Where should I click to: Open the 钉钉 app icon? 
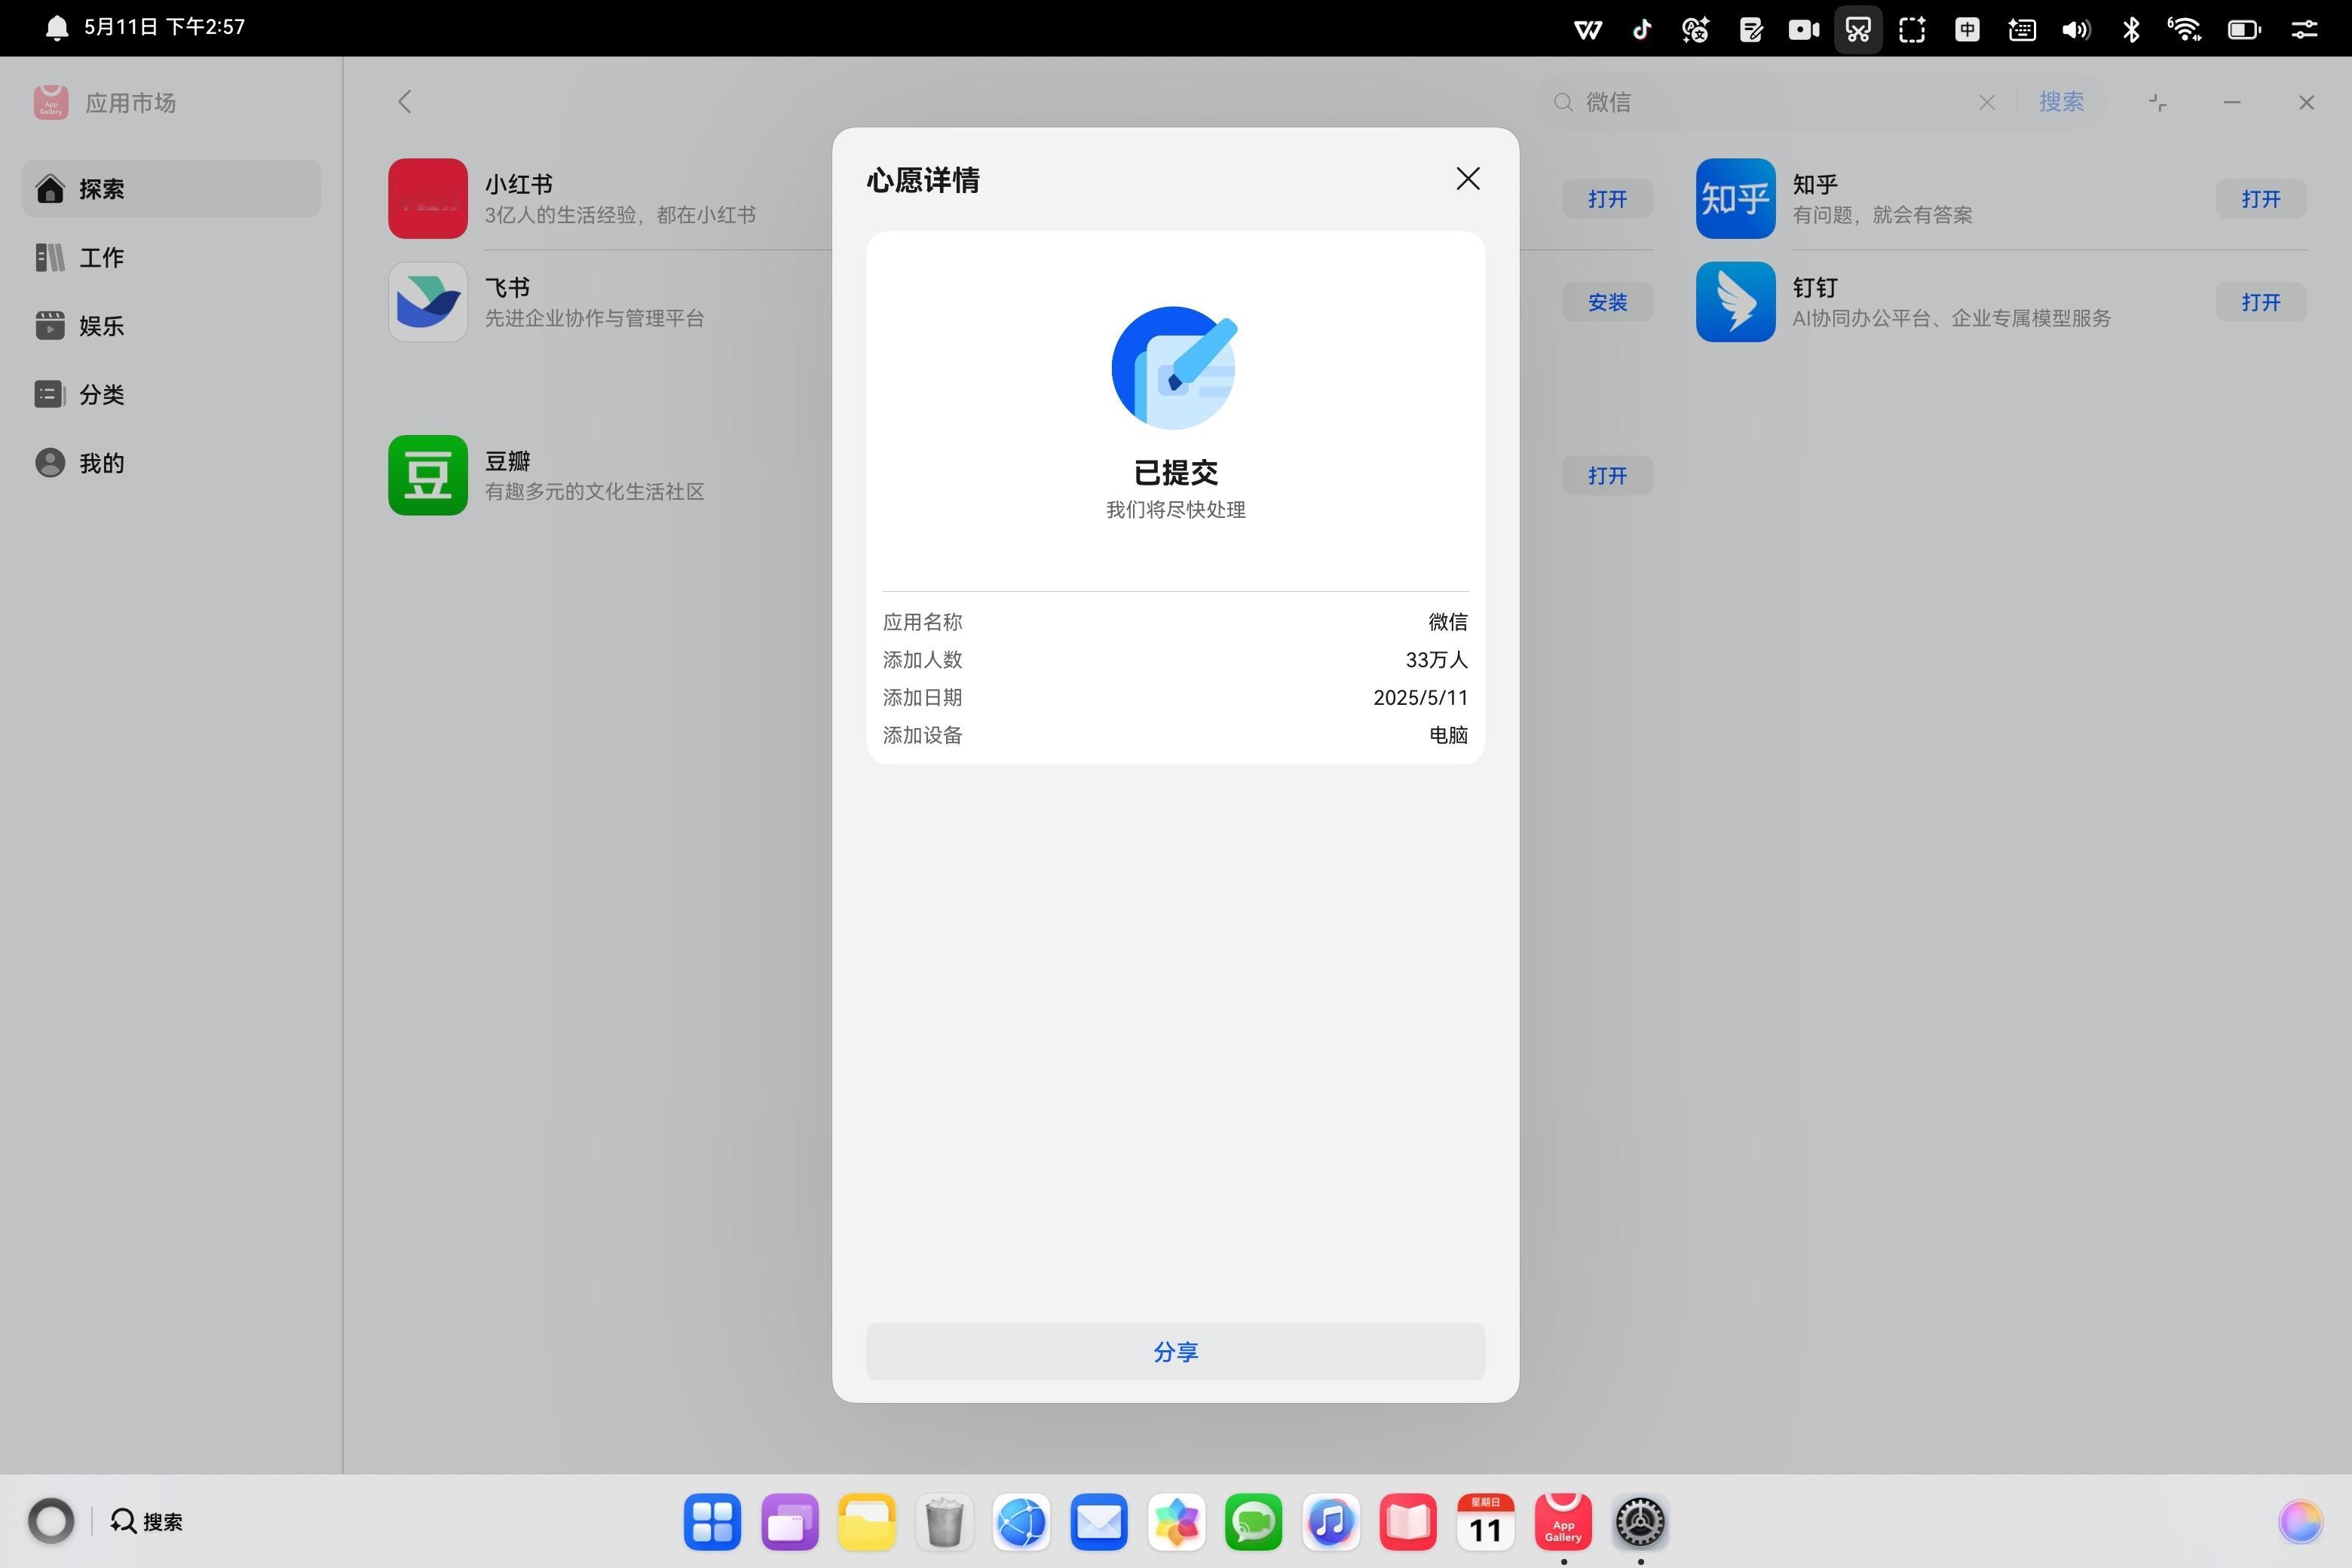pyautogui.click(x=1735, y=302)
